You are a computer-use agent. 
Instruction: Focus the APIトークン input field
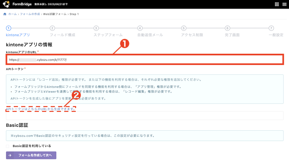[145, 116]
